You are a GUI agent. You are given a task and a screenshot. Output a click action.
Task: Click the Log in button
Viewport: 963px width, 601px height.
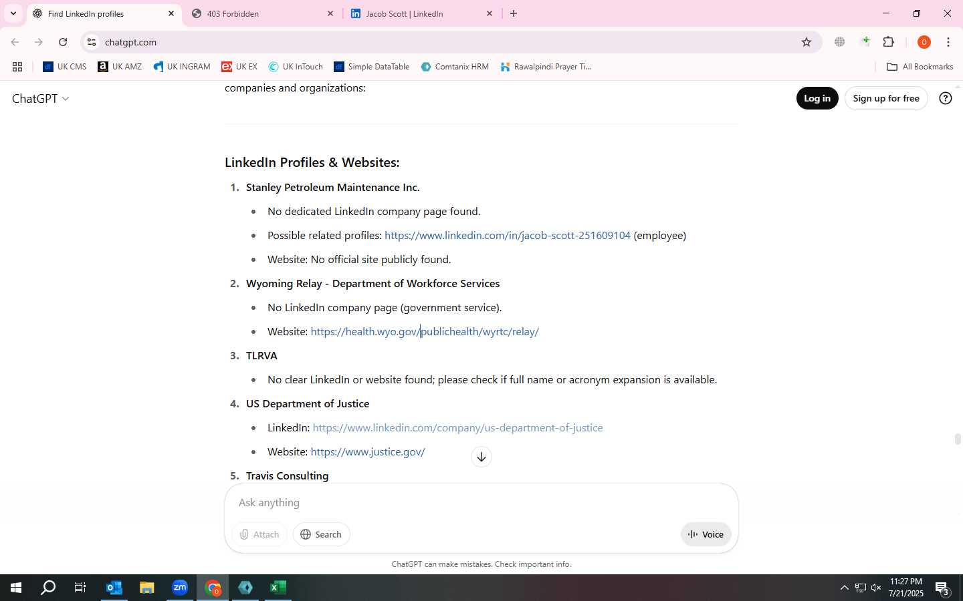pyautogui.click(x=817, y=98)
